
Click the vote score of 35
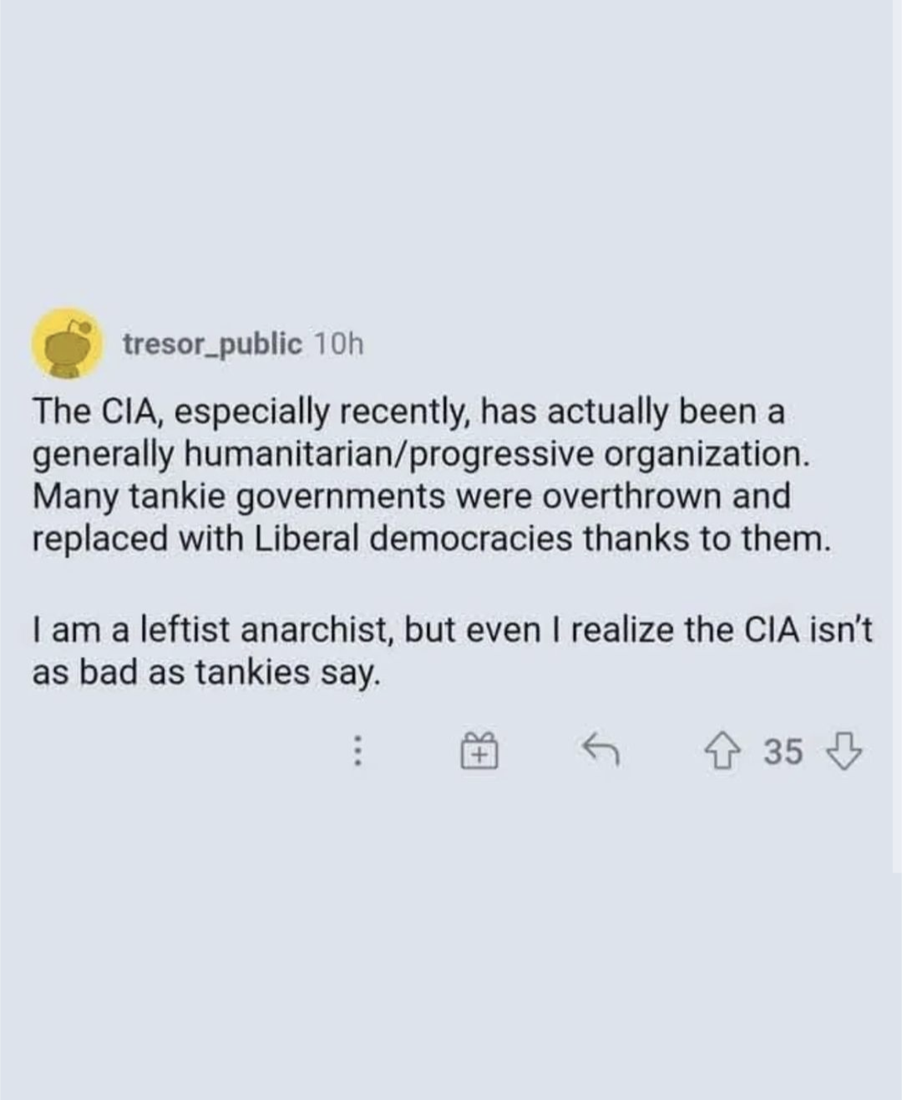(x=783, y=751)
